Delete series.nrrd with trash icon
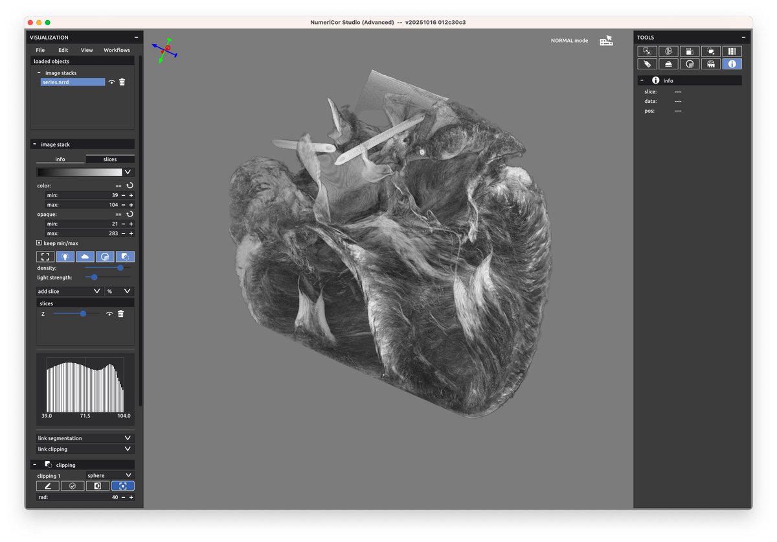 [x=122, y=82]
